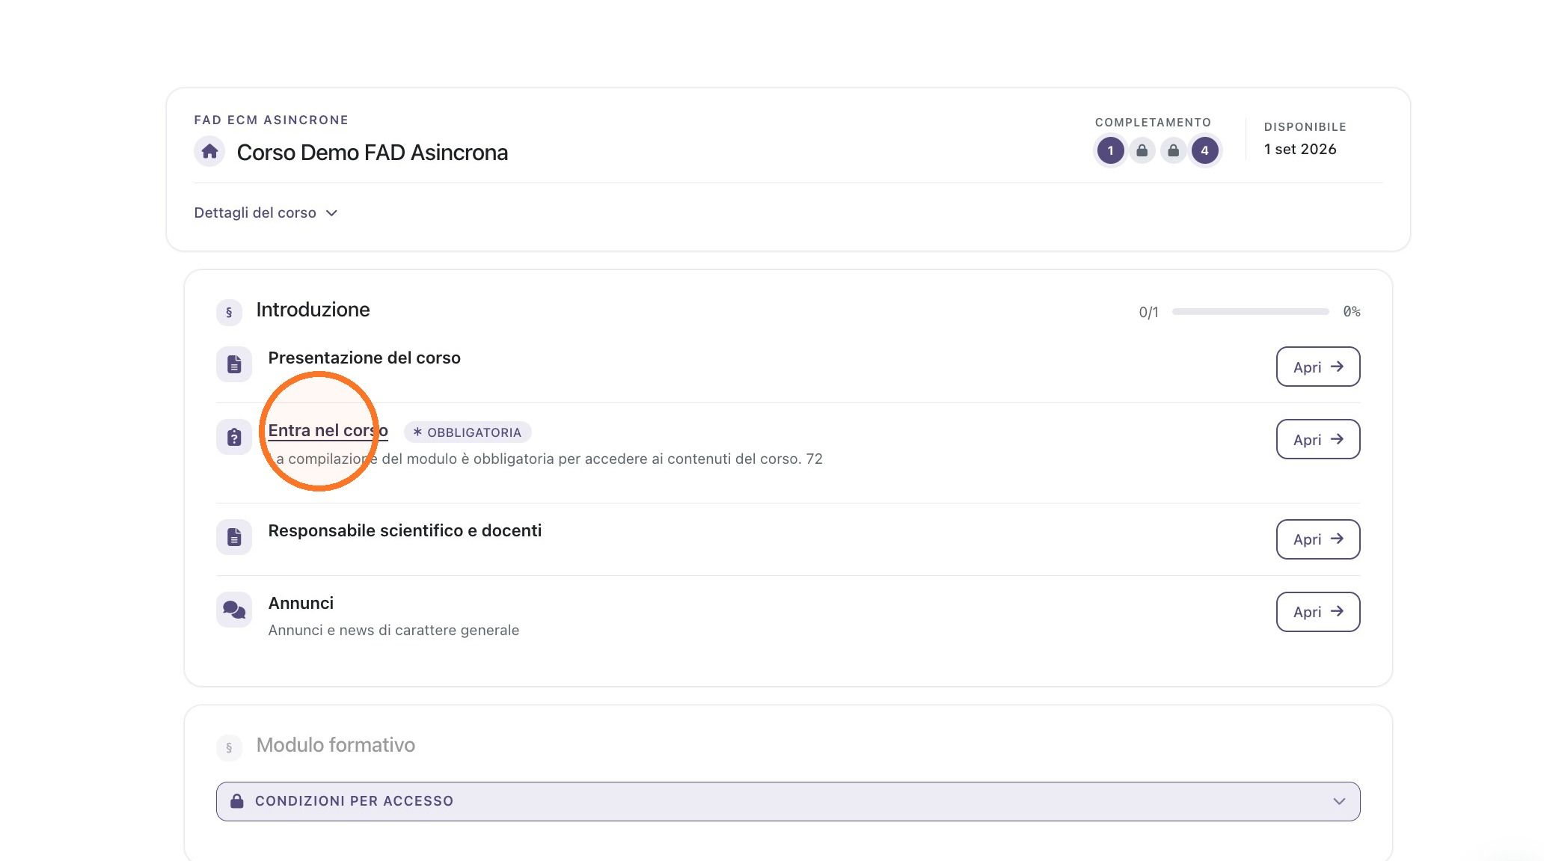Click Responsabile scientifico e docenti title
The height and width of the screenshot is (861, 1544).
[405, 530]
